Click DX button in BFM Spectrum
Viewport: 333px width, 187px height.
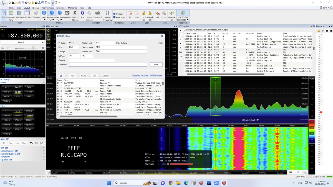48,35
